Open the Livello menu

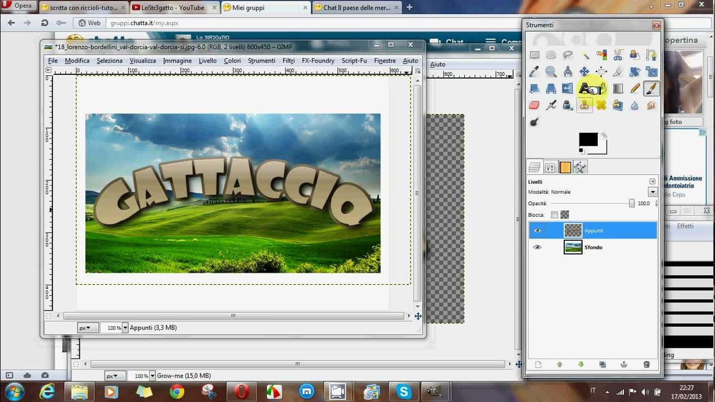207,60
